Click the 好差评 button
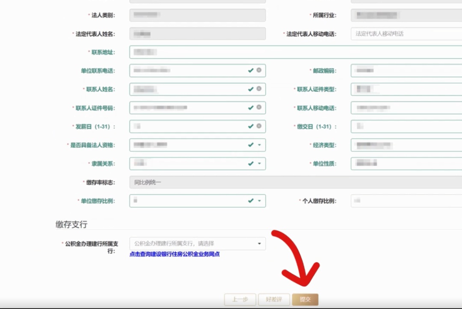 [x=274, y=300]
